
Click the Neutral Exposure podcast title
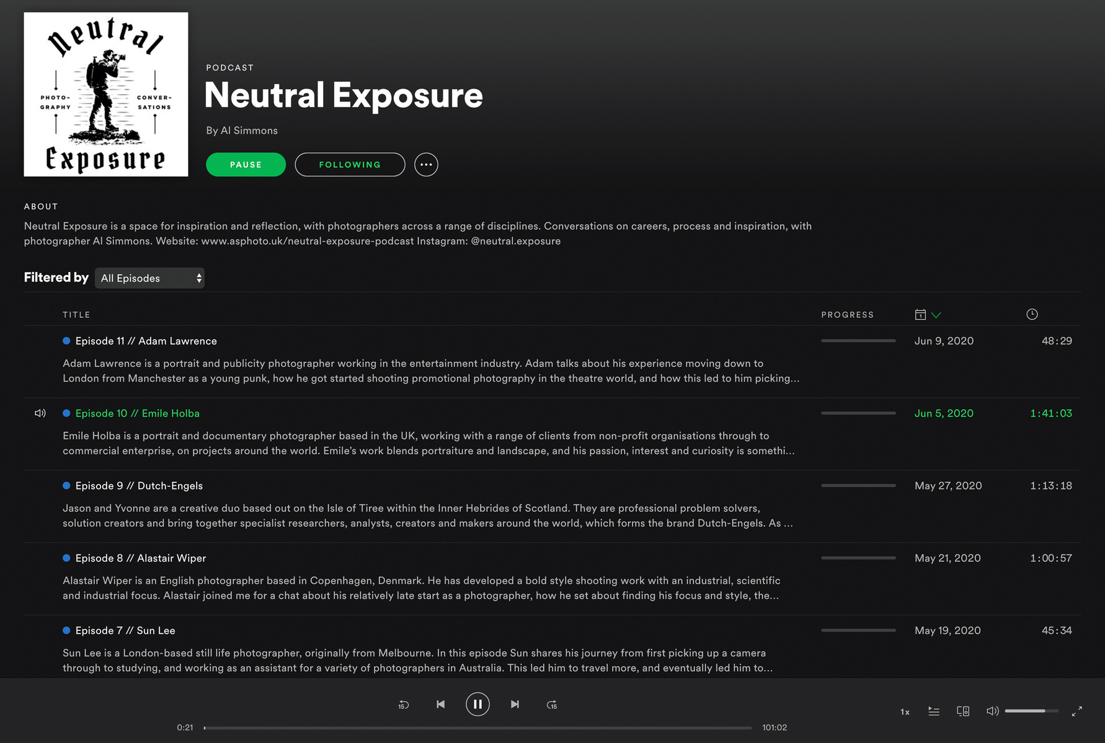(344, 95)
